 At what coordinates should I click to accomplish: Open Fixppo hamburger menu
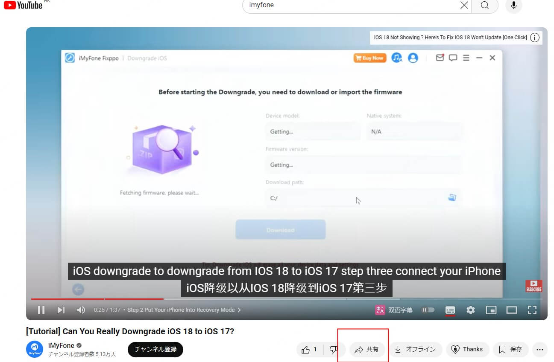(x=466, y=58)
